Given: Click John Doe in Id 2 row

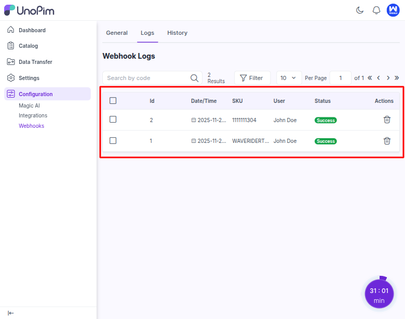Looking at the screenshot, I should (285, 120).
